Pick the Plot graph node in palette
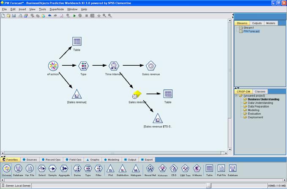287x189 pixels. tap(111, 170)
